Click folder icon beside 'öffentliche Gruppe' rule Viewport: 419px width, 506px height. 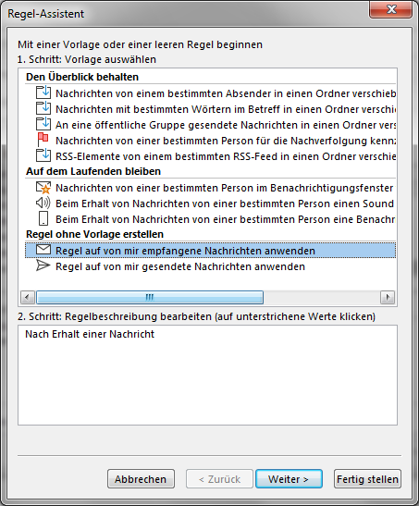point(43,124)
